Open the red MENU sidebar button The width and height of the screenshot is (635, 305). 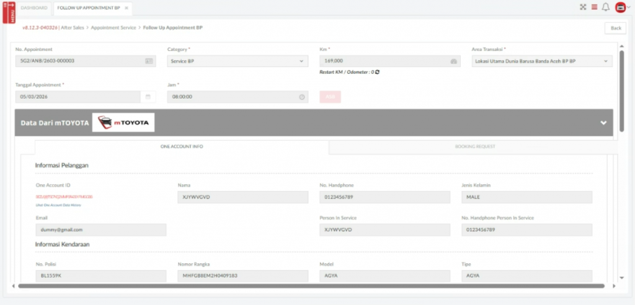pyautogui.click(x=9, y=11)
